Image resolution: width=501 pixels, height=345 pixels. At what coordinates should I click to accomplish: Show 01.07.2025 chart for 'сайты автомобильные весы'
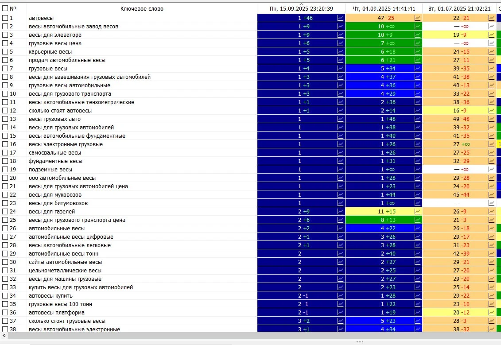tap(491, 262)
